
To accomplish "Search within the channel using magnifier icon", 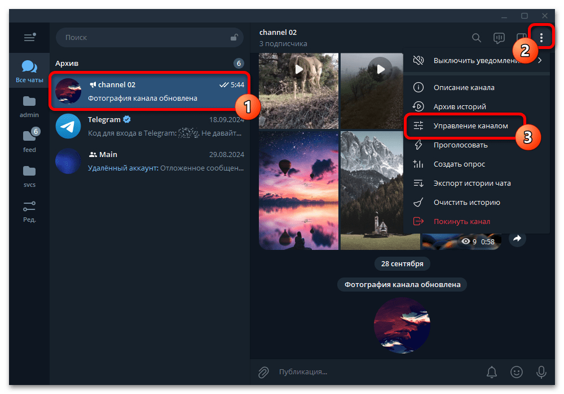I will click(x=476, y=38).
